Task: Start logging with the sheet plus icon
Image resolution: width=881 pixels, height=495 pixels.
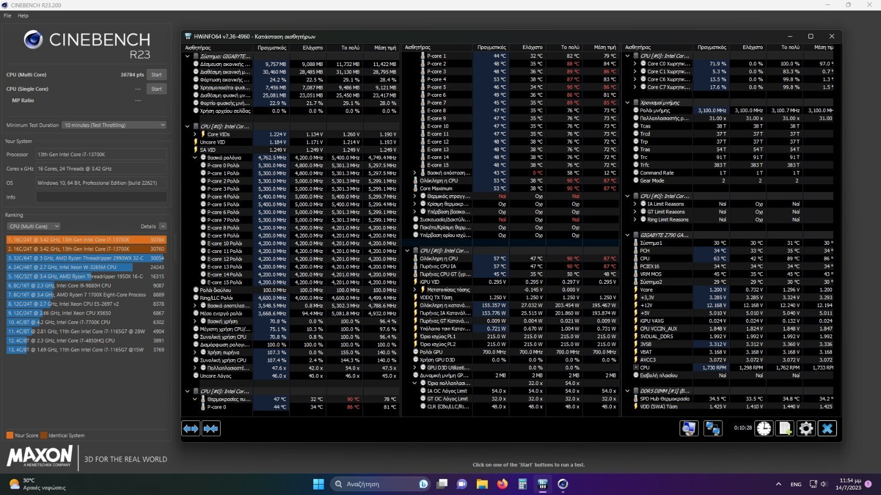Action: coord(785,428)
